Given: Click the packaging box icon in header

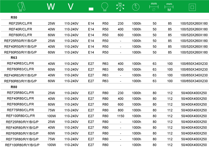Looking at the screenshot, I should coord(194,7).
